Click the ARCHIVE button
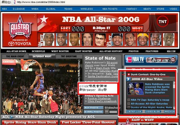The height and width of the screenshot is (125, 180). click(169, 111)
